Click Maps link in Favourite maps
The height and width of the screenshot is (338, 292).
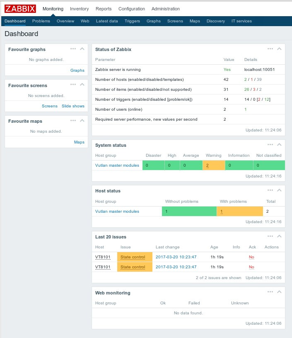(79, 142)
